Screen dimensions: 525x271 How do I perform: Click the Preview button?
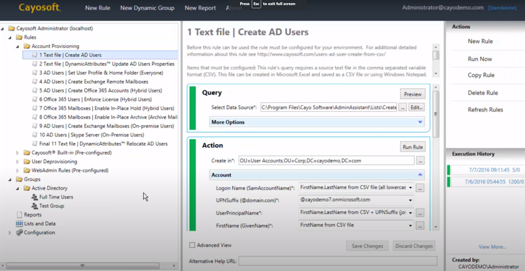point(412,94)
